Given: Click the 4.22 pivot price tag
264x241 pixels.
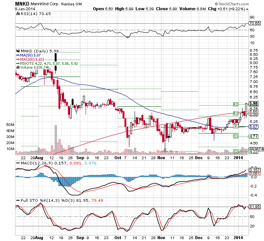Looking at the screenshot, I should 253,152.
